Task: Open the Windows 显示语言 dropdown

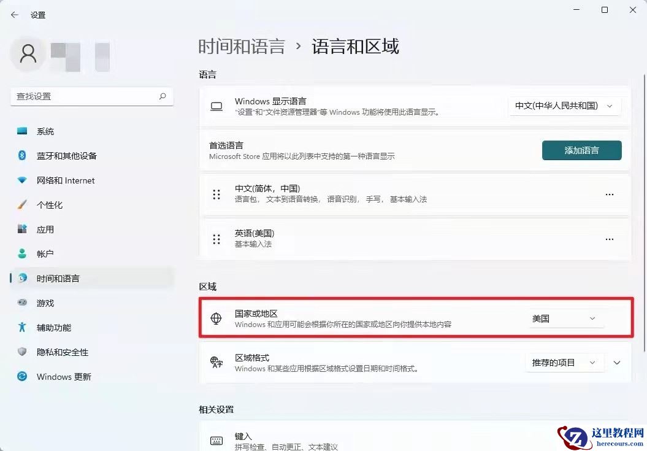Action: click(x=564, y=106)
